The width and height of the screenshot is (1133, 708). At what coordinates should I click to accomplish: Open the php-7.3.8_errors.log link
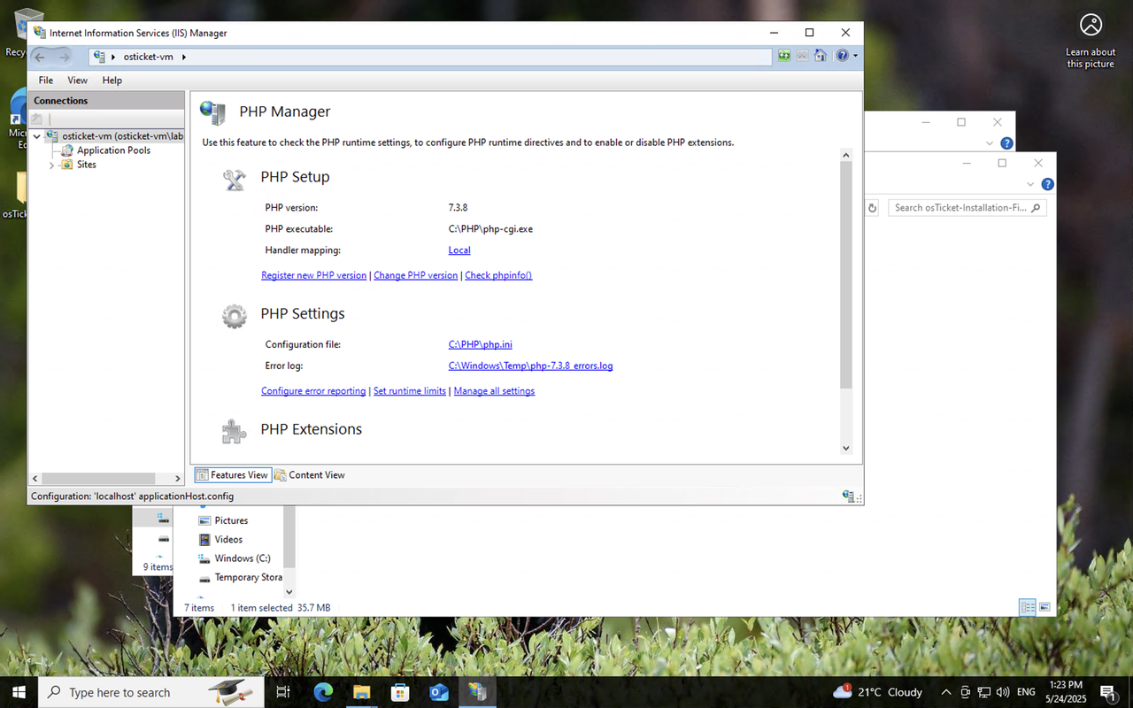tap(530, 366)
